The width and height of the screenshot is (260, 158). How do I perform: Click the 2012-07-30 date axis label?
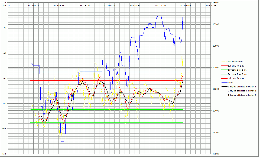click(135, 5)
